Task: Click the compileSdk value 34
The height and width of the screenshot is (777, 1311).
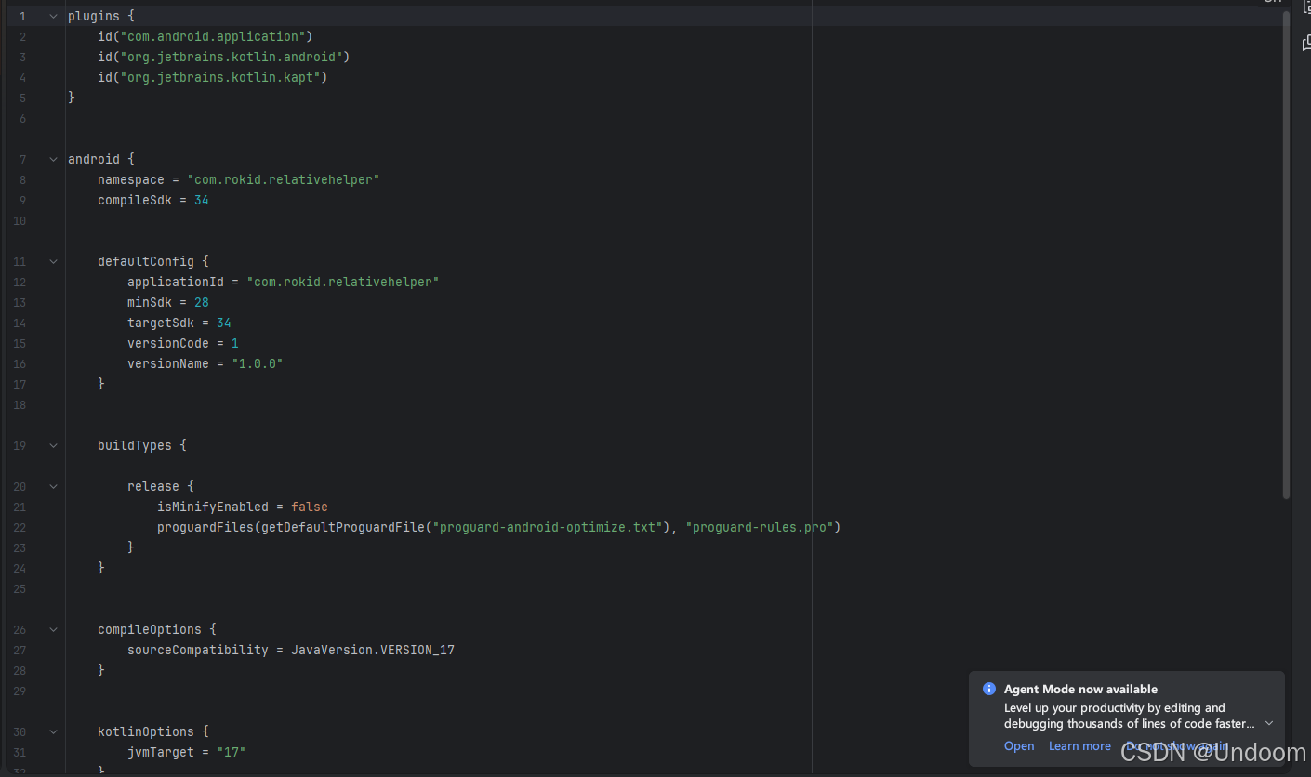Action: pos(202,200)
